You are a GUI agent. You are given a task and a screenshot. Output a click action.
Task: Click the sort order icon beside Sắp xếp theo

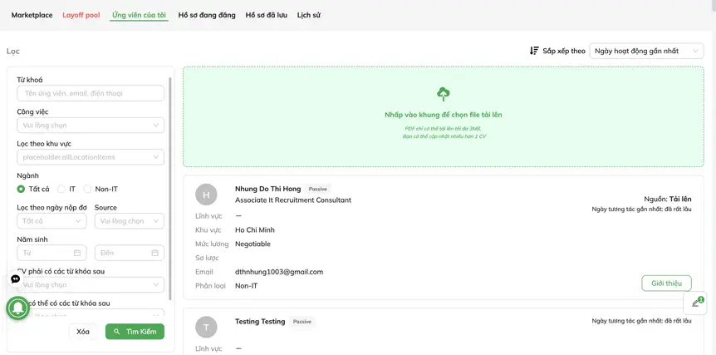(x=534, y=51)
